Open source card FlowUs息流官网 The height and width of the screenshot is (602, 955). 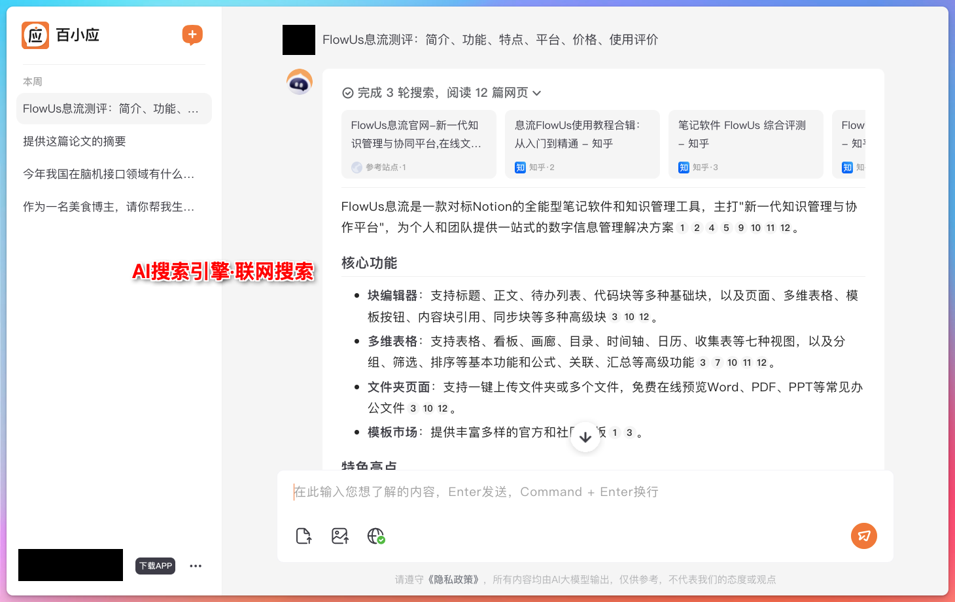click(419, 144)
